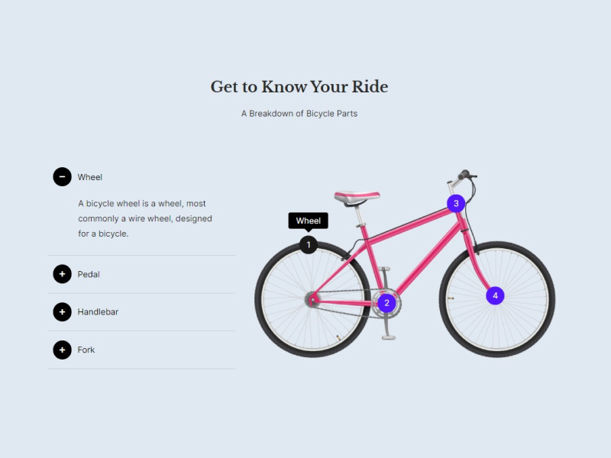The width and height of the screenshot is (611, 458).
Task: Click the rear wheel hub of the bicycle
Action: pyautogui.click(x=312, y=298)
